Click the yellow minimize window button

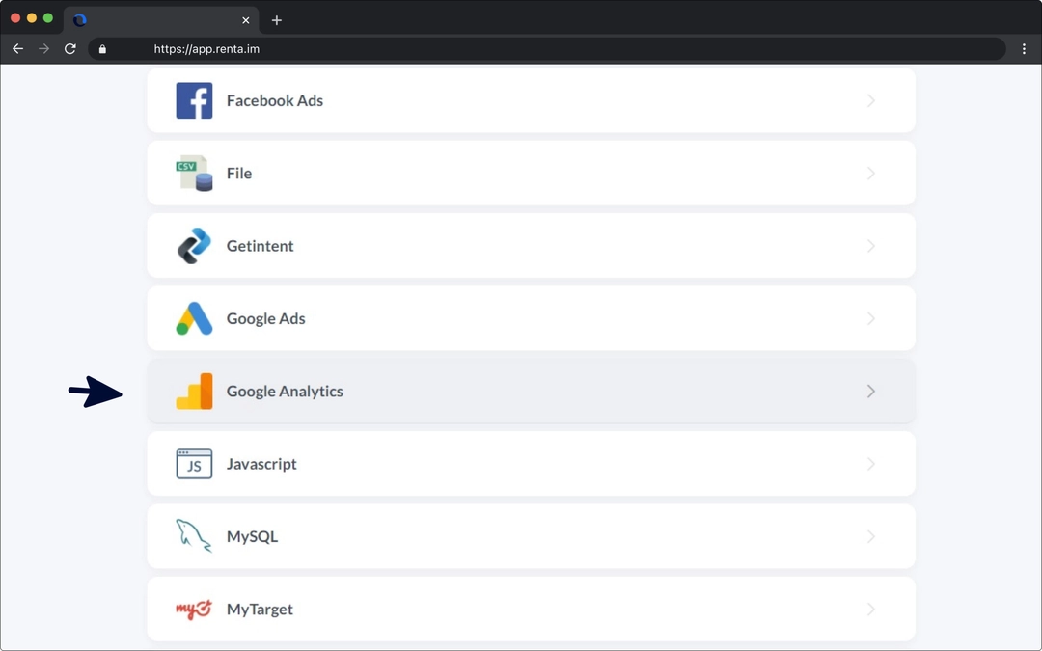click(x=31, y=18)
